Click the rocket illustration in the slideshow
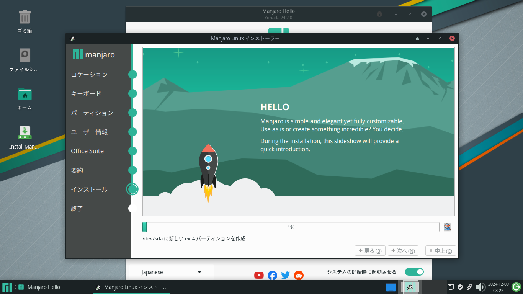This screenshot has height=294, width=523. pos(208,174)
